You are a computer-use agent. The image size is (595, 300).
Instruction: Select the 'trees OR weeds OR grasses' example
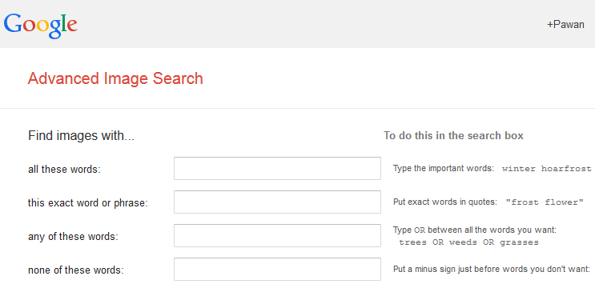(x=468, y=242)
